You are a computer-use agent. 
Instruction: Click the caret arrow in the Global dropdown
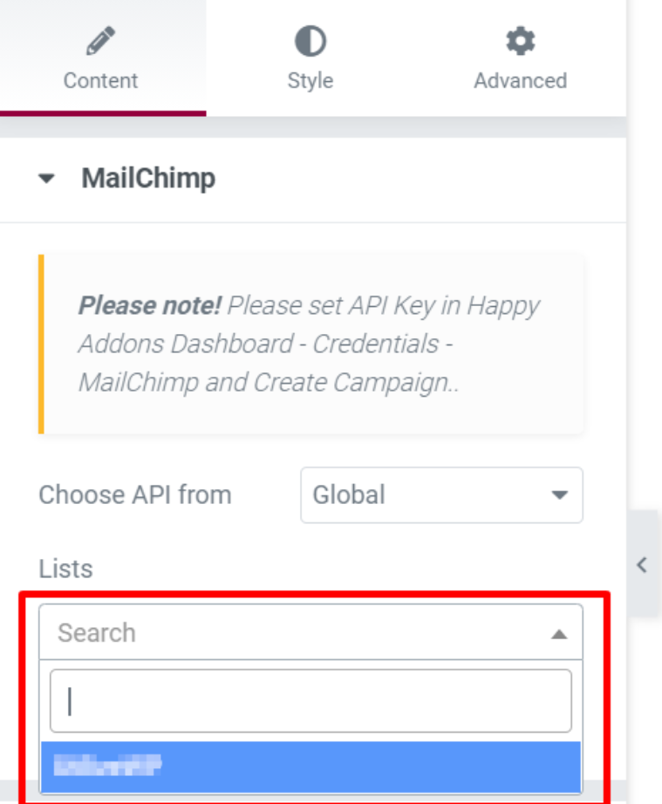point(559,495)
